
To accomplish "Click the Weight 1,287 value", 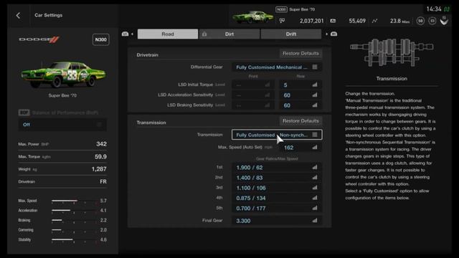I will point(99,169).
